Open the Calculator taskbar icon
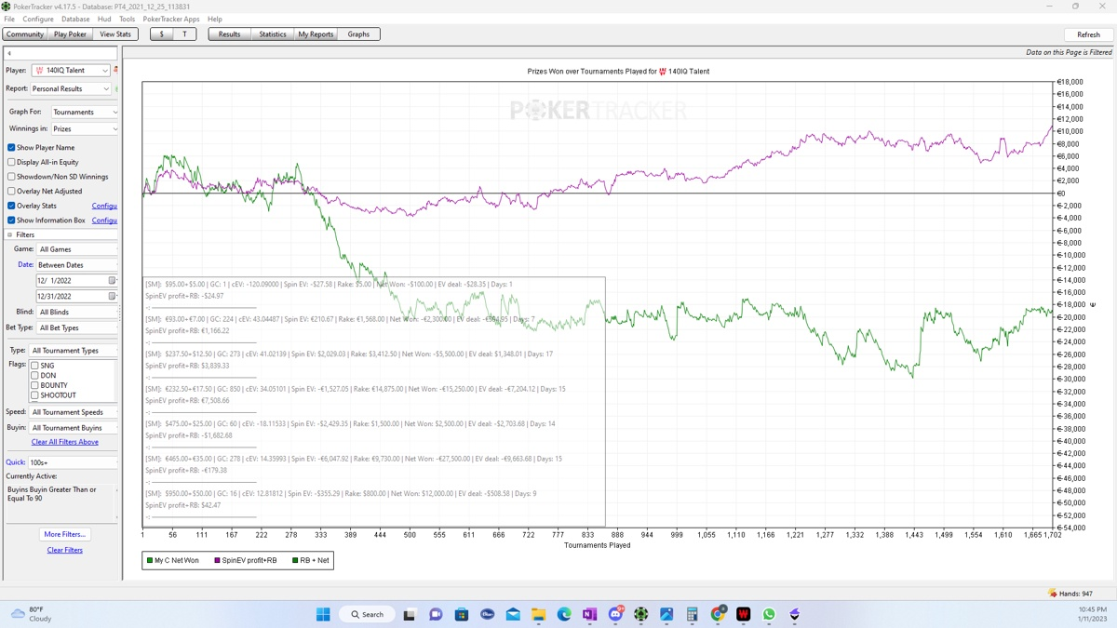 tap(692, 614)
